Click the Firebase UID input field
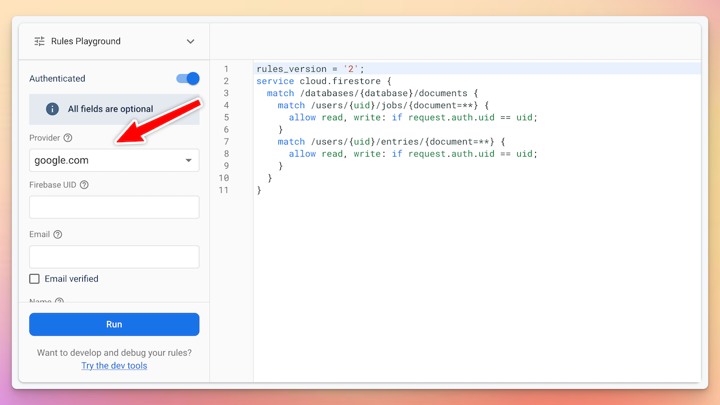The image size is (720, 405). pyautogui.click(x=114, y=207)
